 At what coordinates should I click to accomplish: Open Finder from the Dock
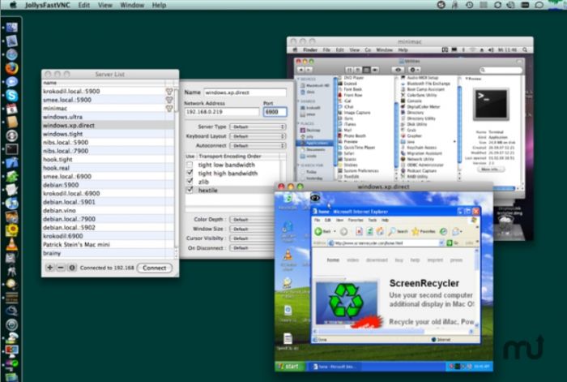[11, 28]
